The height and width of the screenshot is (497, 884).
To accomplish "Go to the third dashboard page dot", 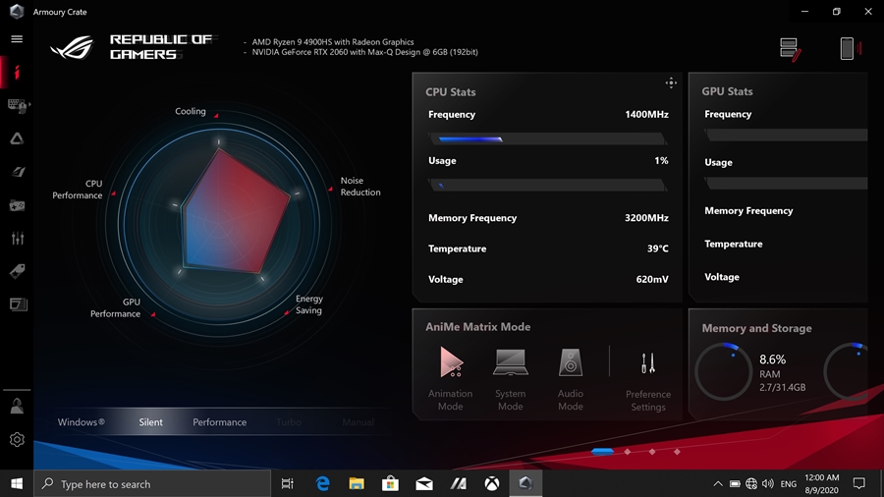I will tap(652, 452).
